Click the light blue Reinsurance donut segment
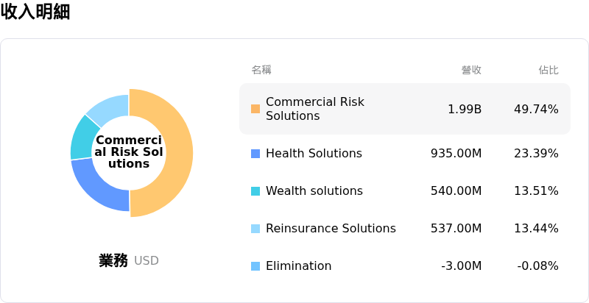 click(108, 107)
